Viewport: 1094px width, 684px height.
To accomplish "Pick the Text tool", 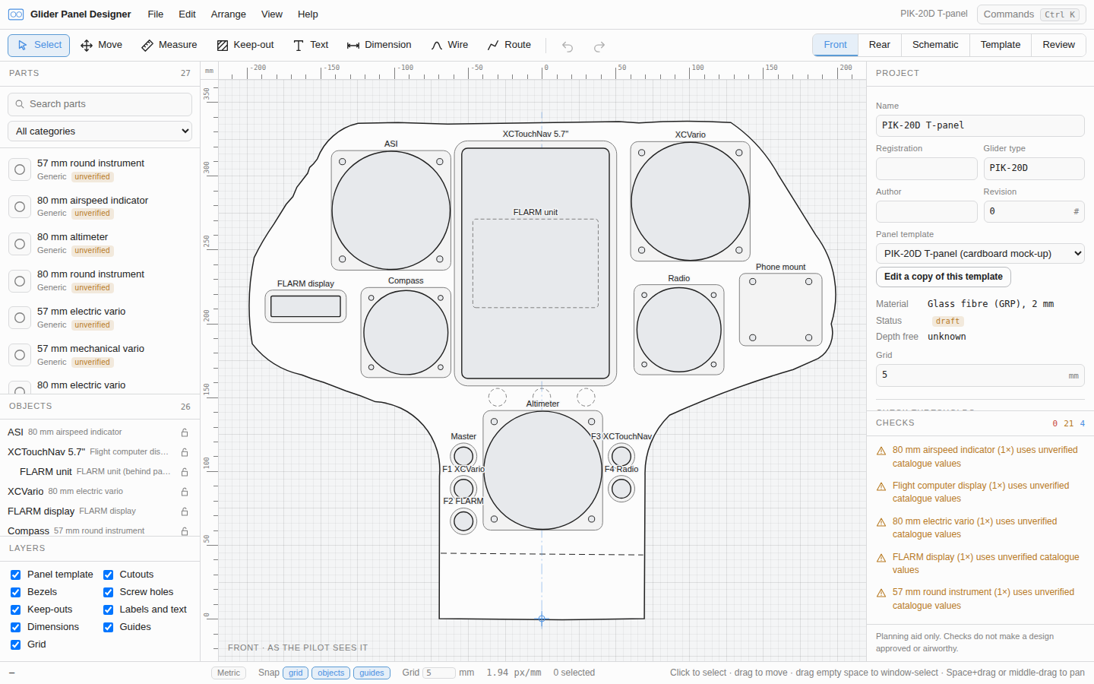I will coord(311,46).
